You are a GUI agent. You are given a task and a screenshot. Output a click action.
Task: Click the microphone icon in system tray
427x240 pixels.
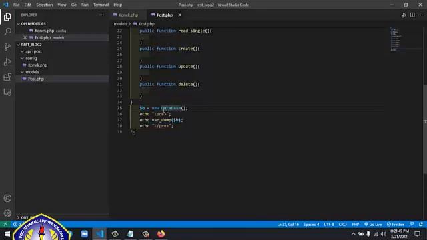368,234
